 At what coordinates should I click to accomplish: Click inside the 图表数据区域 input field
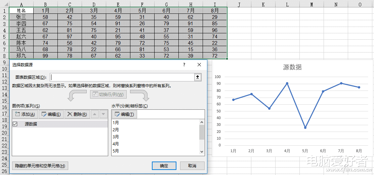[x=123, y=77]
